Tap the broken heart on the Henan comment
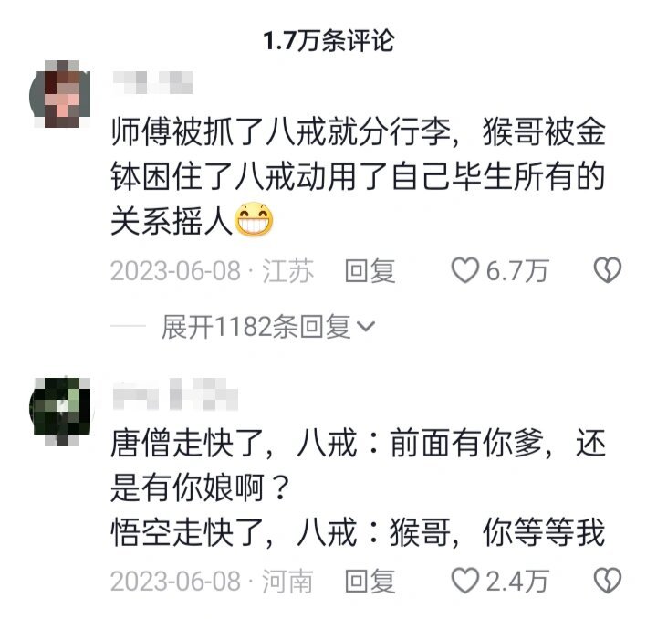 pyautogui.click(x=608, y=581)
